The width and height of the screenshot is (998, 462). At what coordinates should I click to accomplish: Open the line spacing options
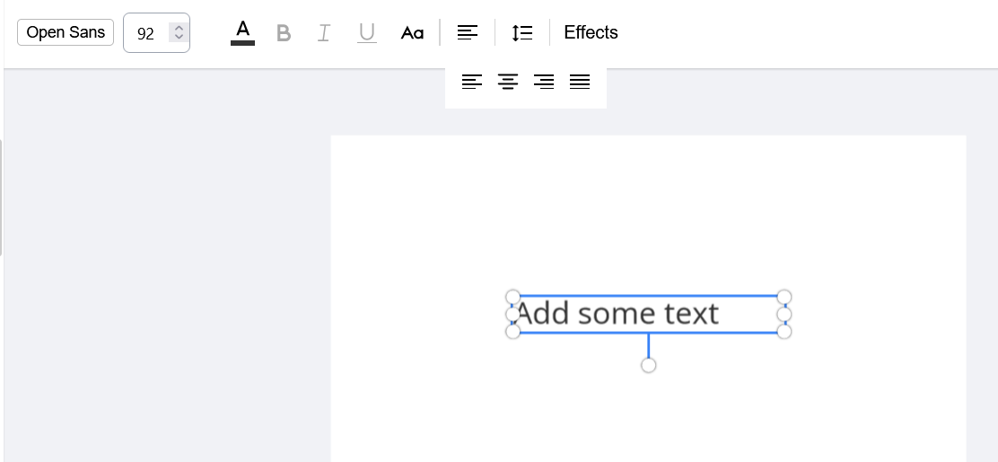pos(522,33)
